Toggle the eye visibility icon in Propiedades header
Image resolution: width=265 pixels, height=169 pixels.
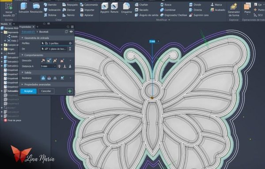[x=71, y=32]
